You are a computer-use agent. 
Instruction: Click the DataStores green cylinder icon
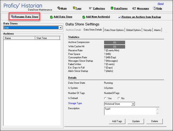[x=112, y=8]
